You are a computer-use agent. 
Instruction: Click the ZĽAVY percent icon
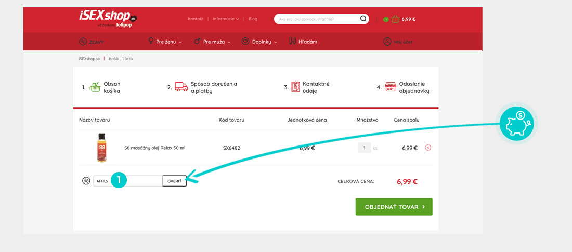point(83,42)
